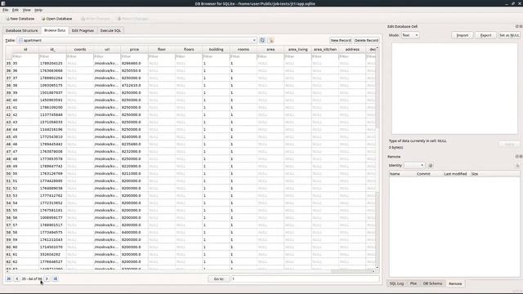Open the View menu

(x=27, y=10)
